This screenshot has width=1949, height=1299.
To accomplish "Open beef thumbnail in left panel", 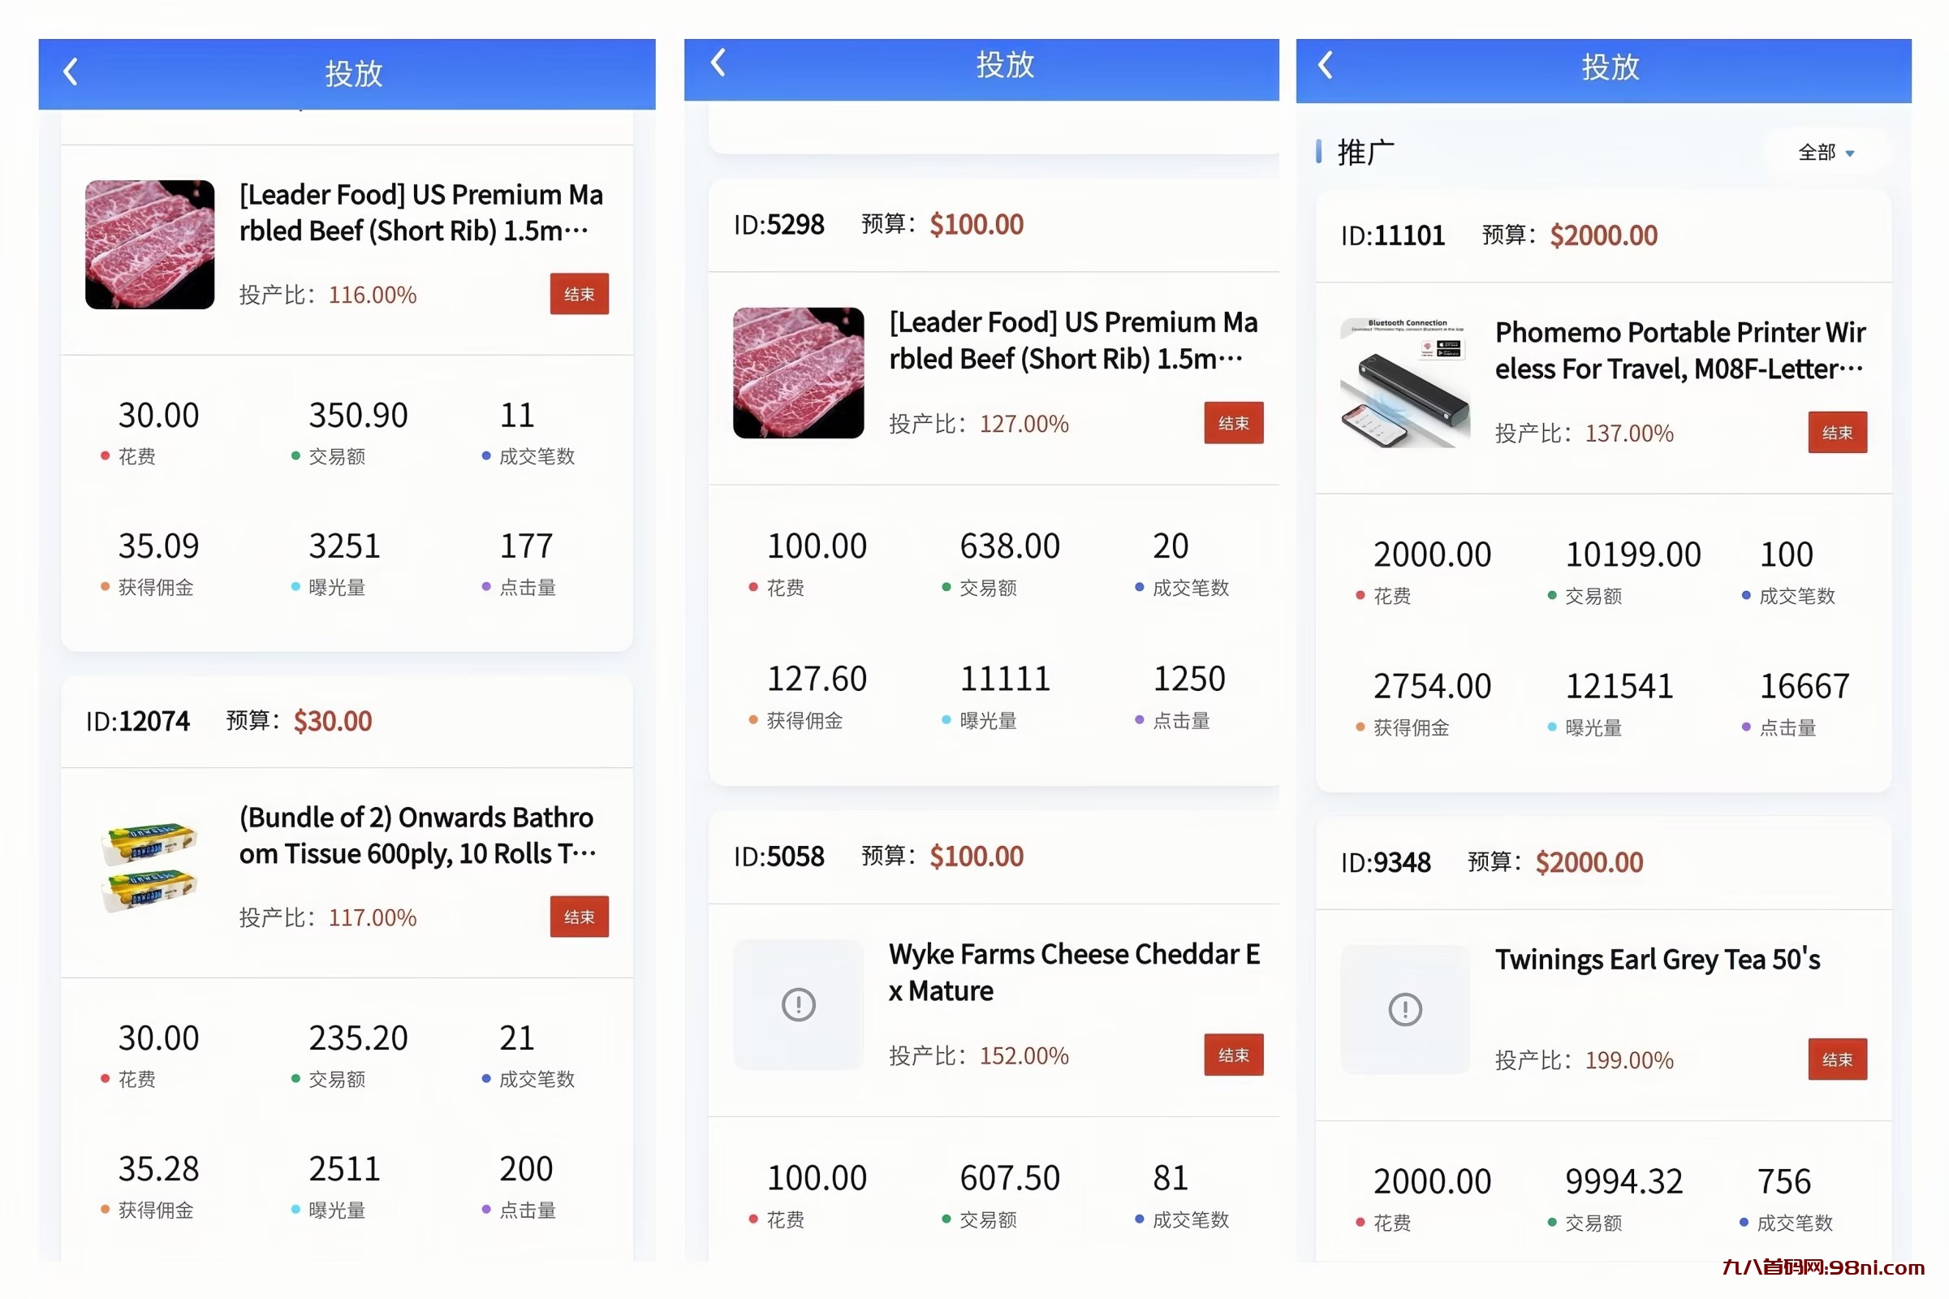I will (x=150, y=245).
